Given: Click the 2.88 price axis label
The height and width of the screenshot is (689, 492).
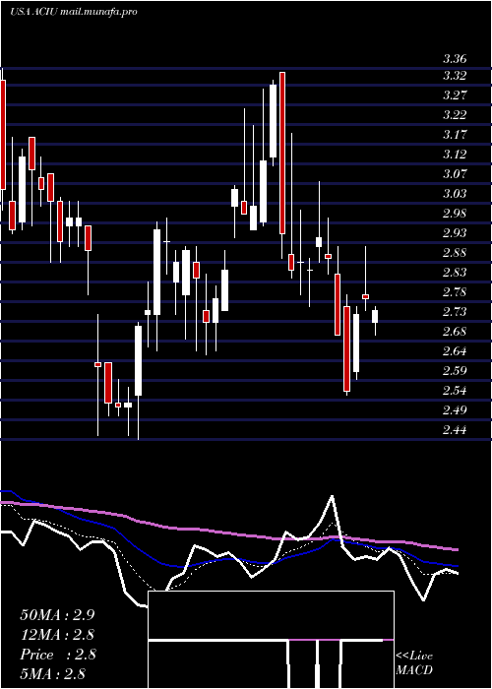Looking at the screenshot, I should [455, 253].
